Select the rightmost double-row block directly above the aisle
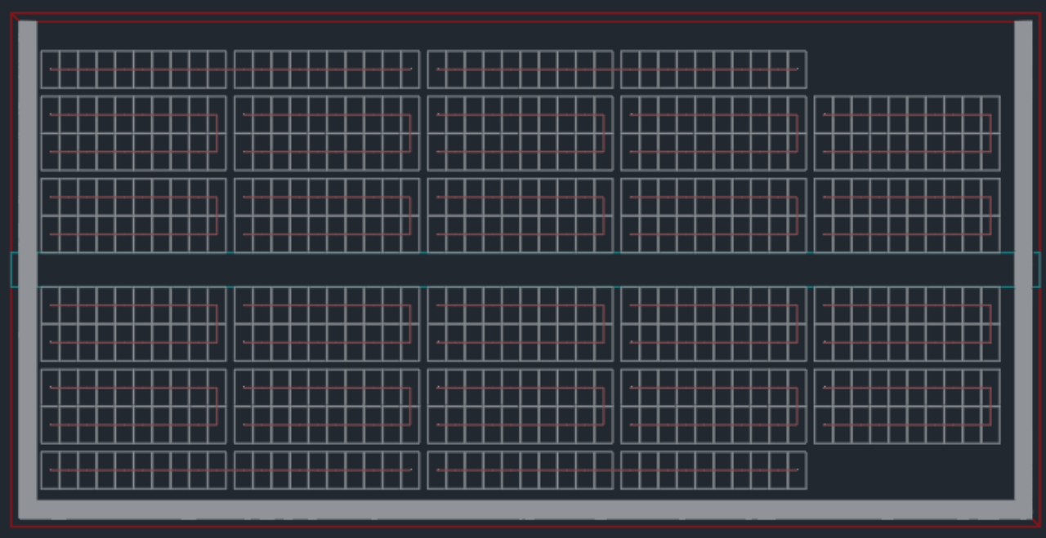 (906, 216)
